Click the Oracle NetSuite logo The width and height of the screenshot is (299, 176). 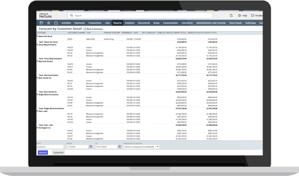pyautogui.click(x=46, y=15)
